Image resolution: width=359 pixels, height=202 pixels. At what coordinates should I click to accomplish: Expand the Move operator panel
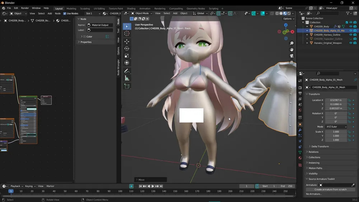(x=150, y=180)
